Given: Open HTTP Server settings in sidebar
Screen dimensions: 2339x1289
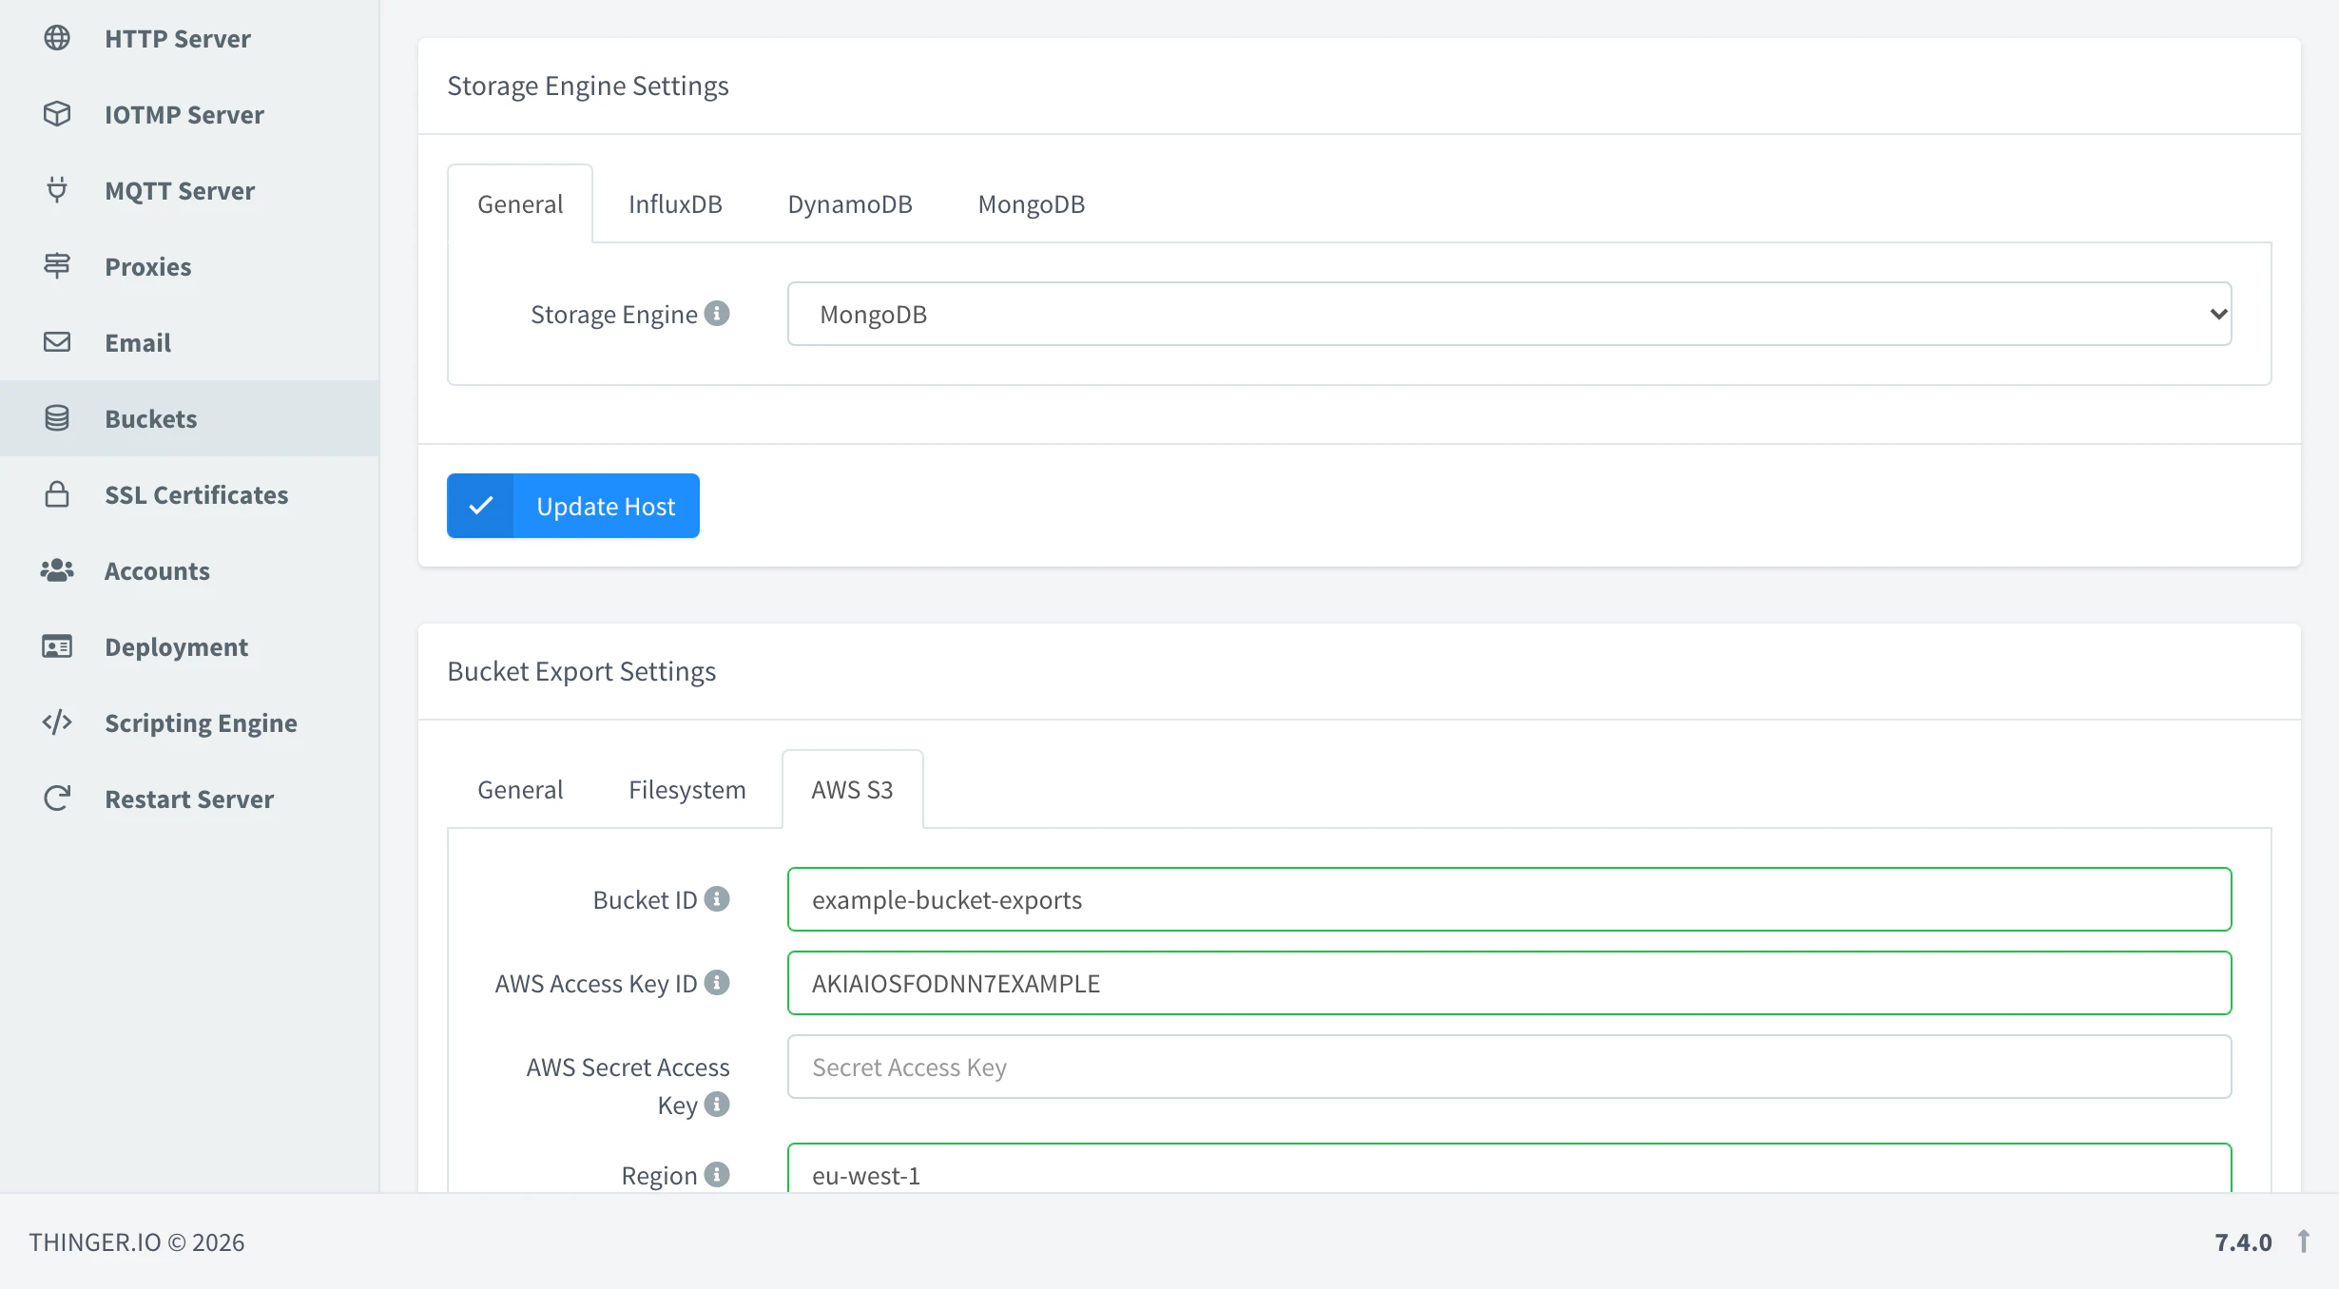Looking at the screenshot, I should coord(190,38).
